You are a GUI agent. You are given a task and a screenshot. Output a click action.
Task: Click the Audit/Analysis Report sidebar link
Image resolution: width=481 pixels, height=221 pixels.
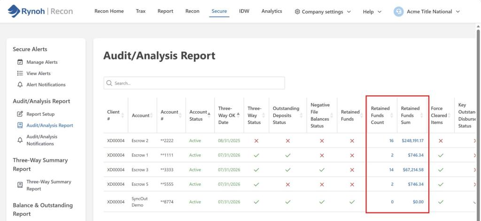[x=50, y=125]
